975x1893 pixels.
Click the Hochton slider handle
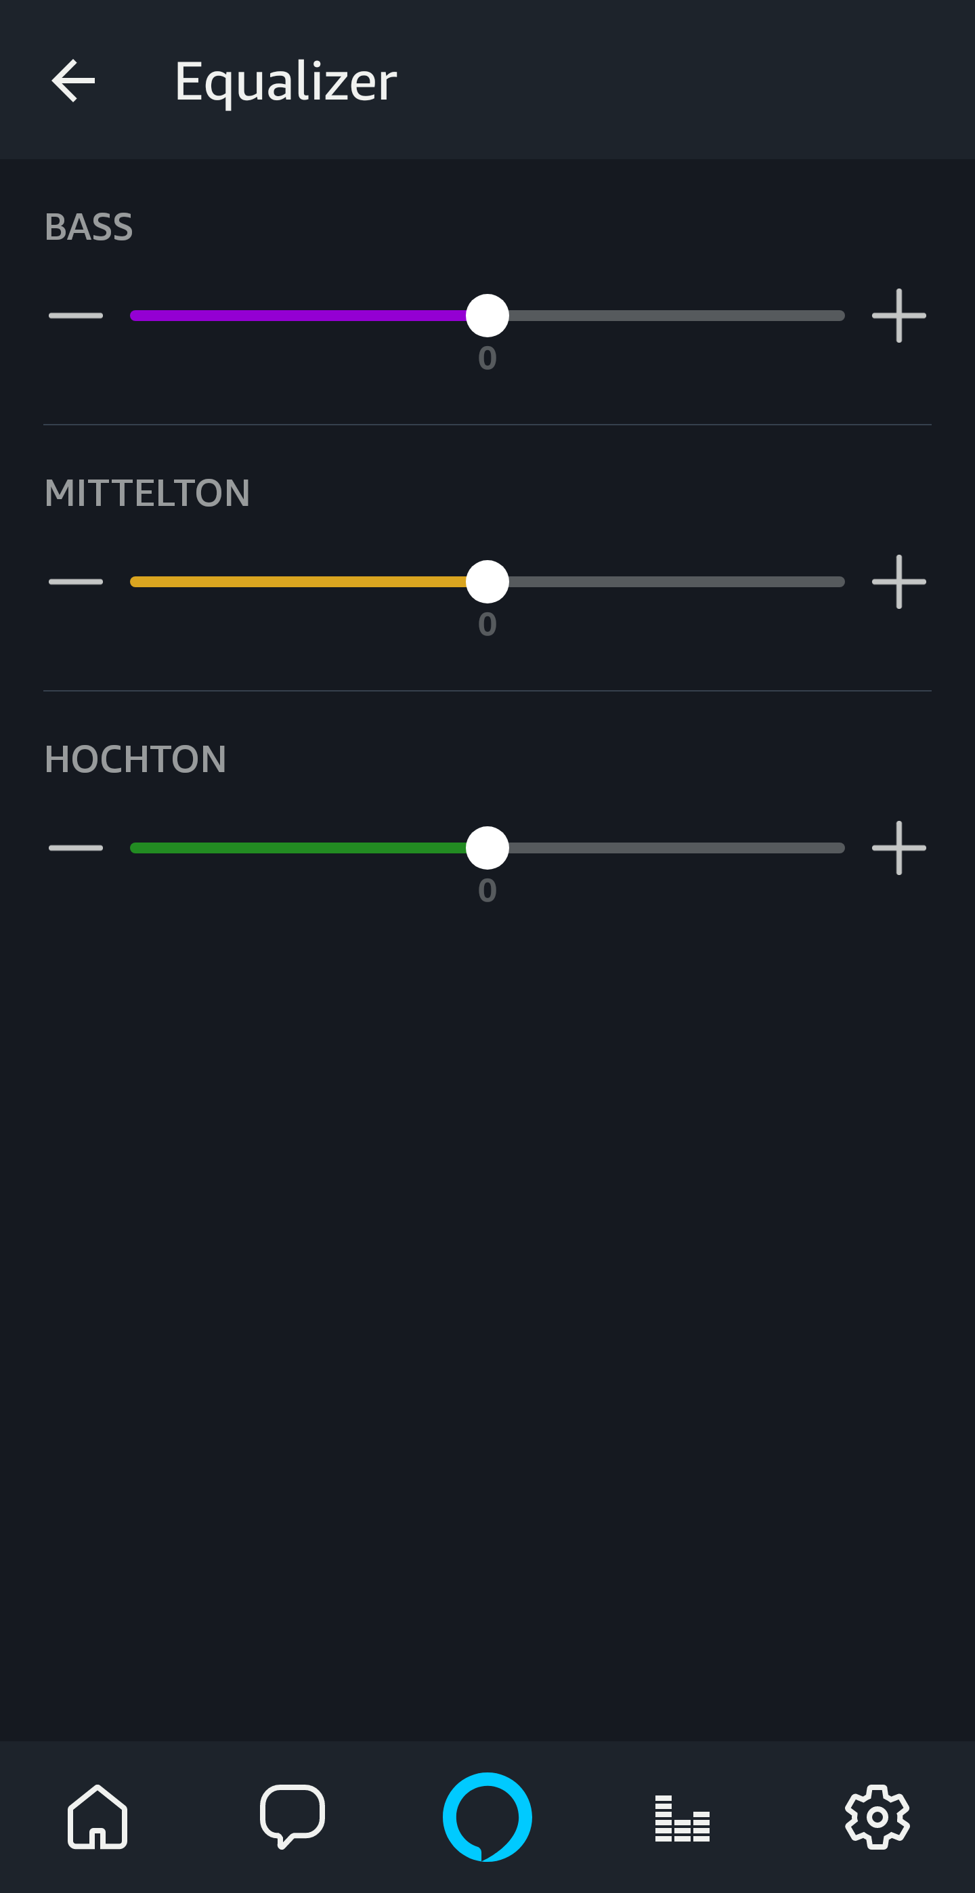487,848
